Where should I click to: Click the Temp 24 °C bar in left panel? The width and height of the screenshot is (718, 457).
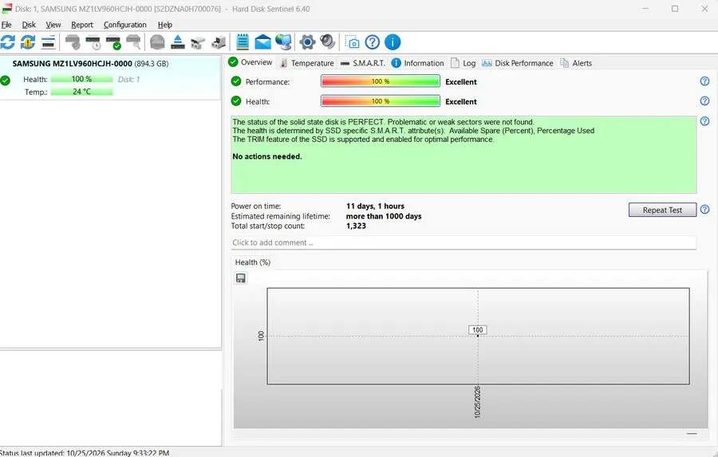pyautogui.click(x=81, y=92)
